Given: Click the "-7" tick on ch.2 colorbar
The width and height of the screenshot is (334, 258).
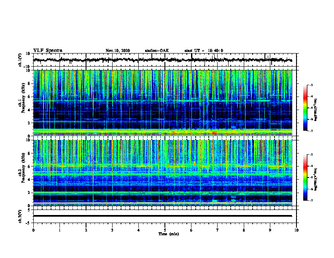Looking at the screenshot, I should coord(311,200).
